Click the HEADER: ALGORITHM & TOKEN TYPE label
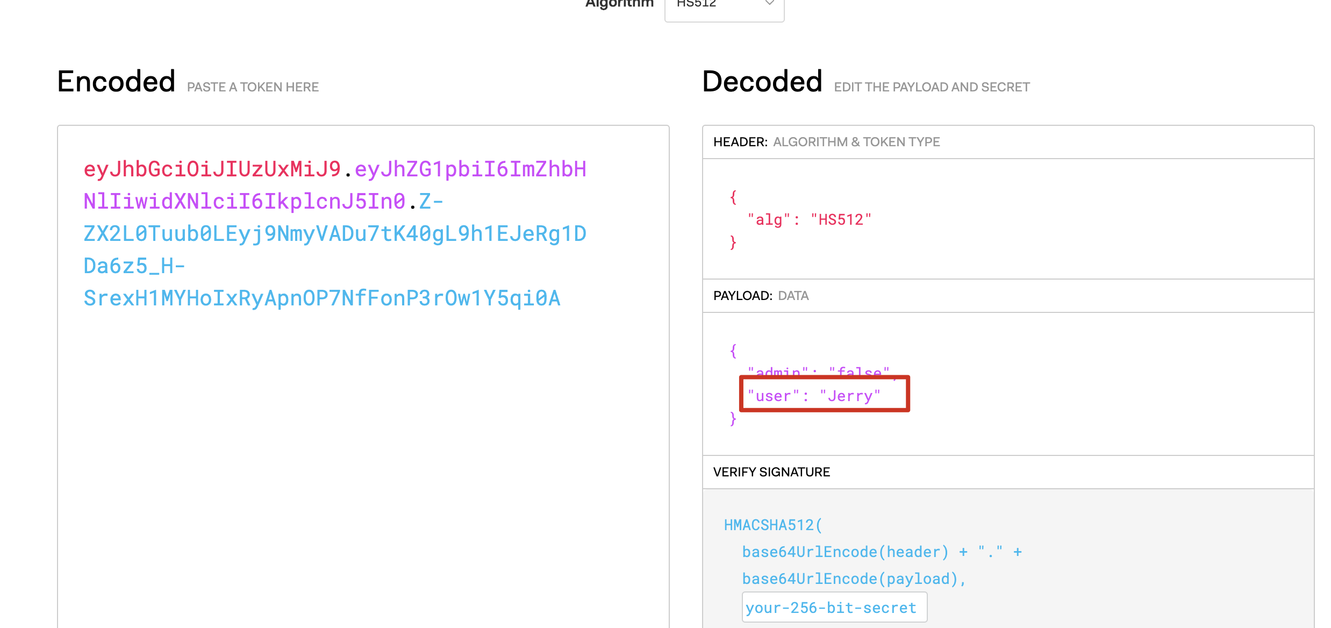Viewport: 1331px width, 628px height. [x=826, y=142]
